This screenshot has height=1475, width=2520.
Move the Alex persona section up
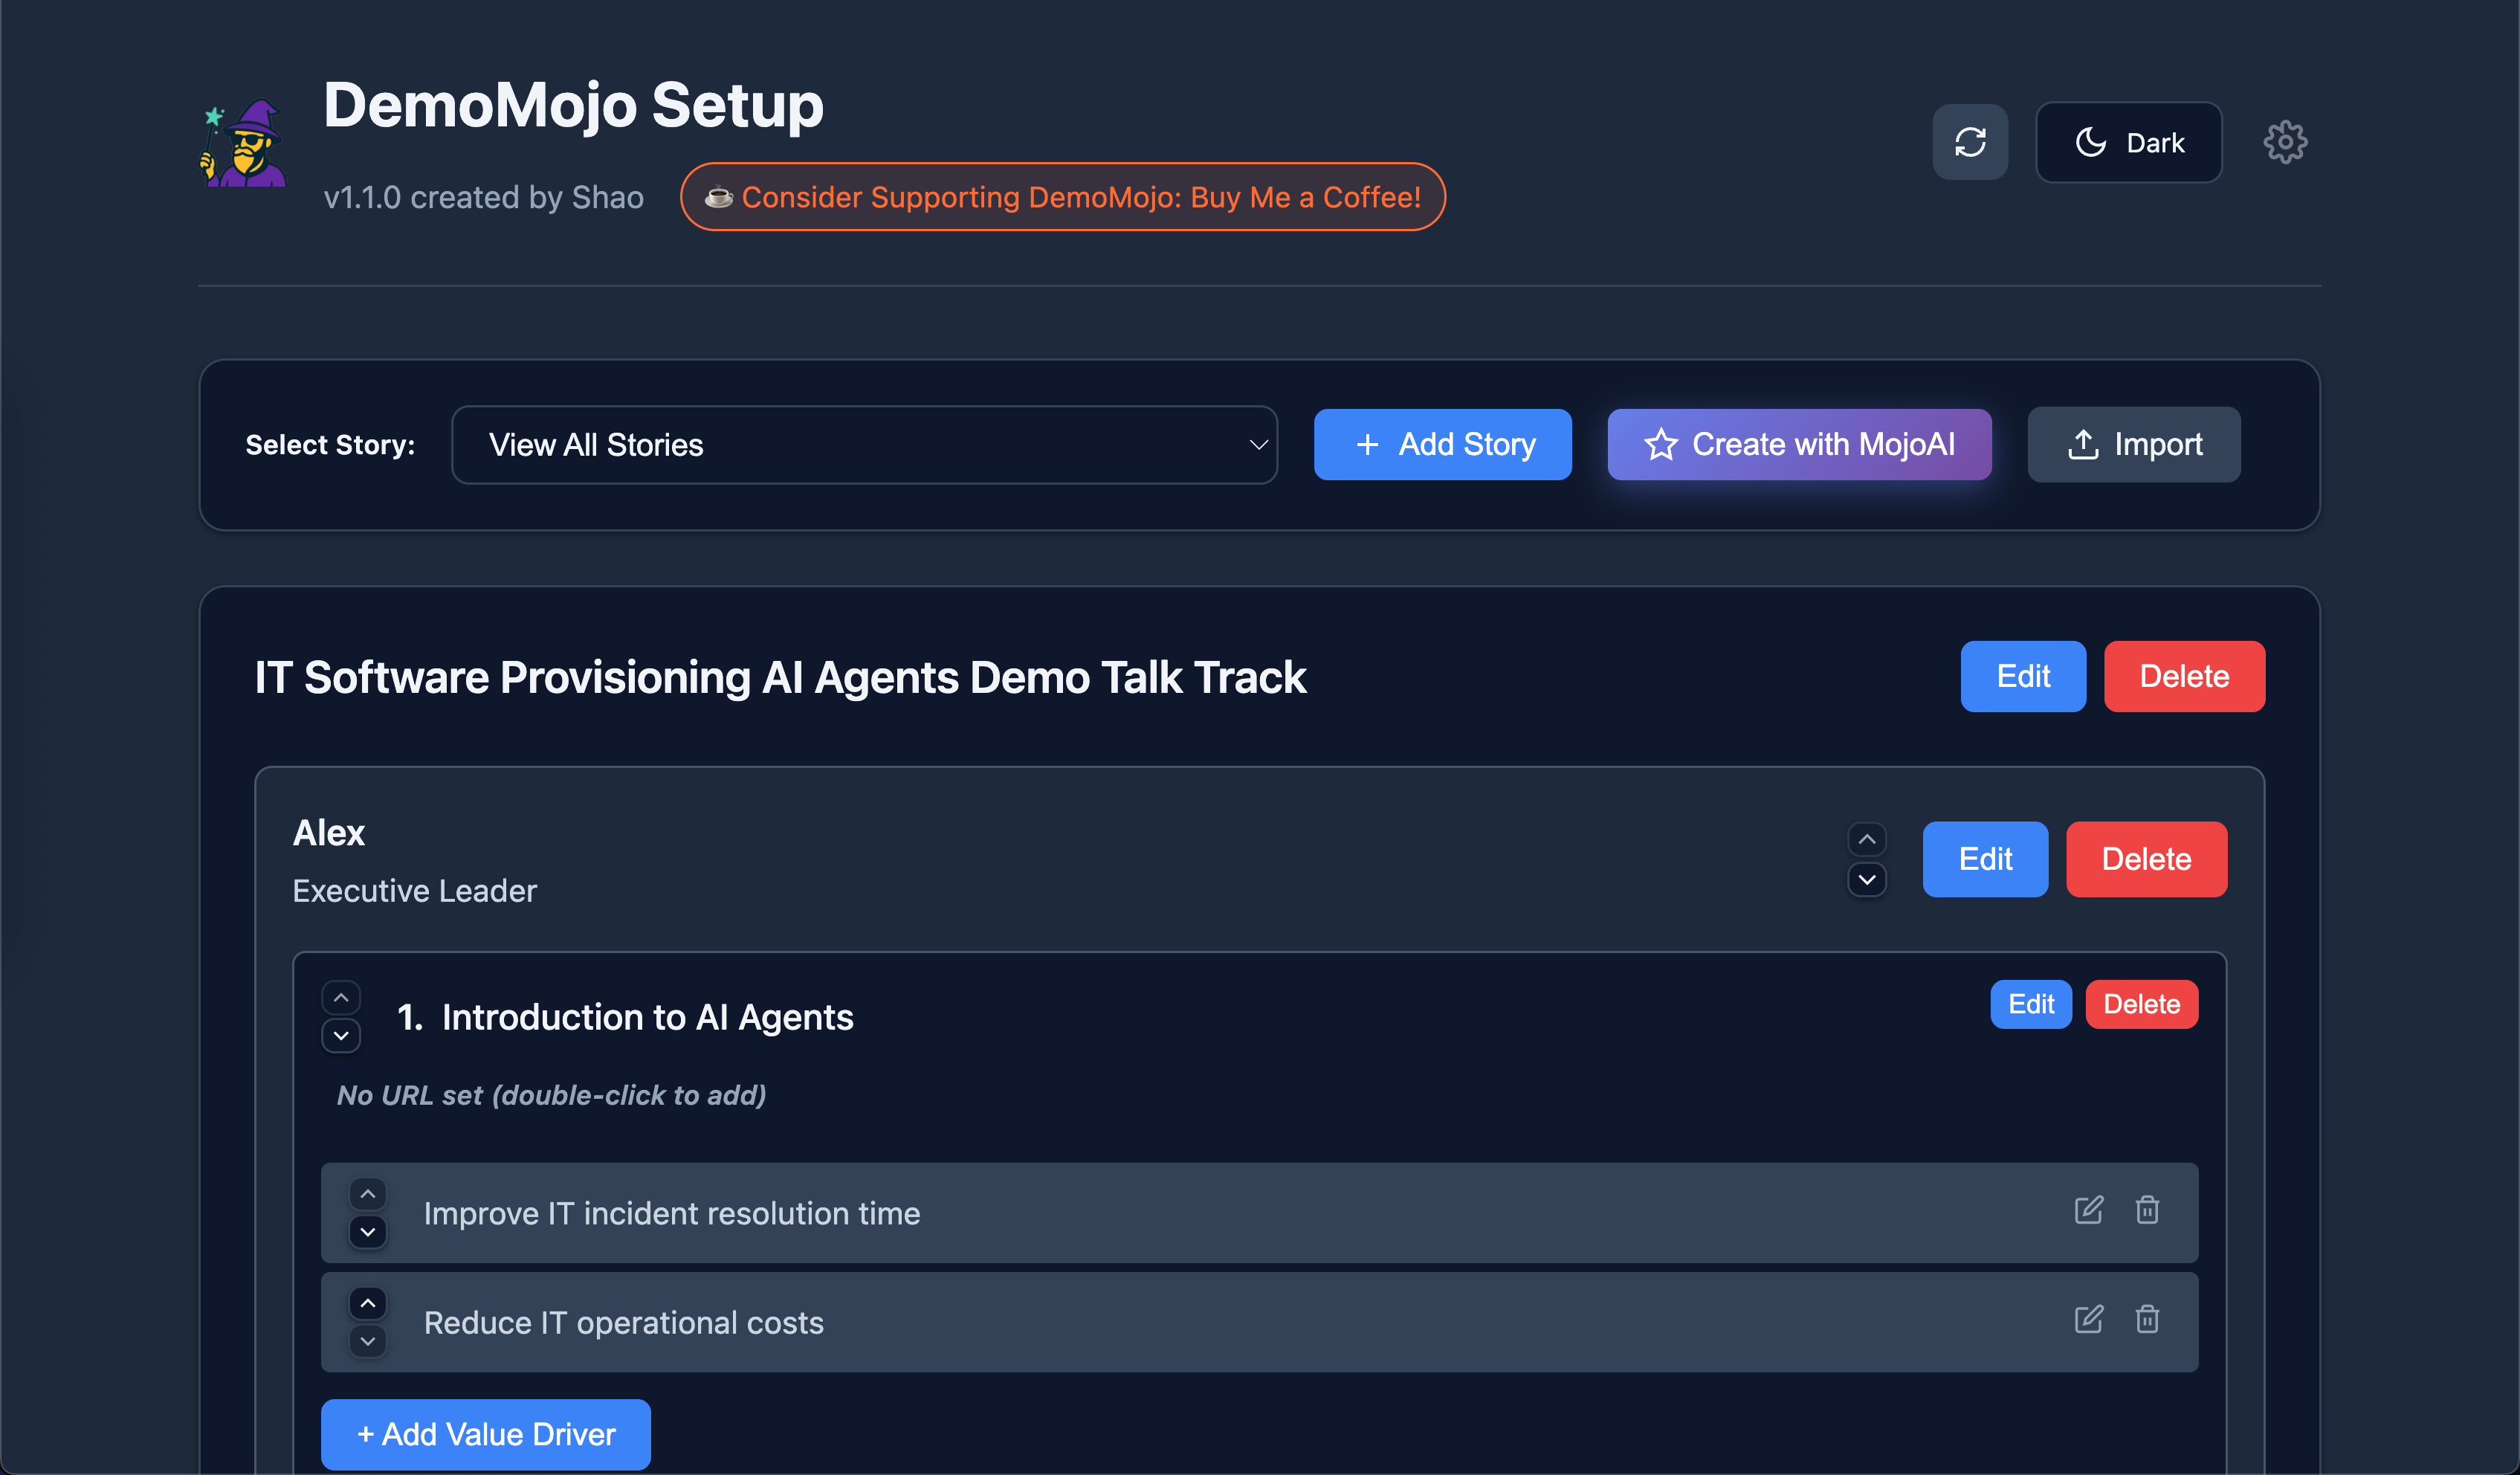coord(1866,838)
